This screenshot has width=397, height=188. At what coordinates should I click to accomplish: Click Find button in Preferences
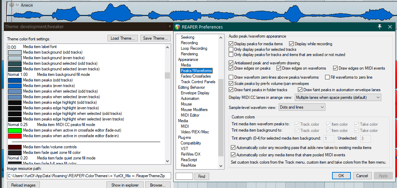pyautogui.click(x=202, y=177)
